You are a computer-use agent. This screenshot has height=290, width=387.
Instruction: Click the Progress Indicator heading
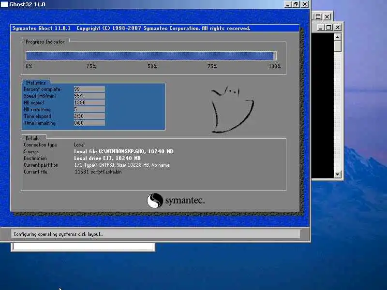[45, 42]
